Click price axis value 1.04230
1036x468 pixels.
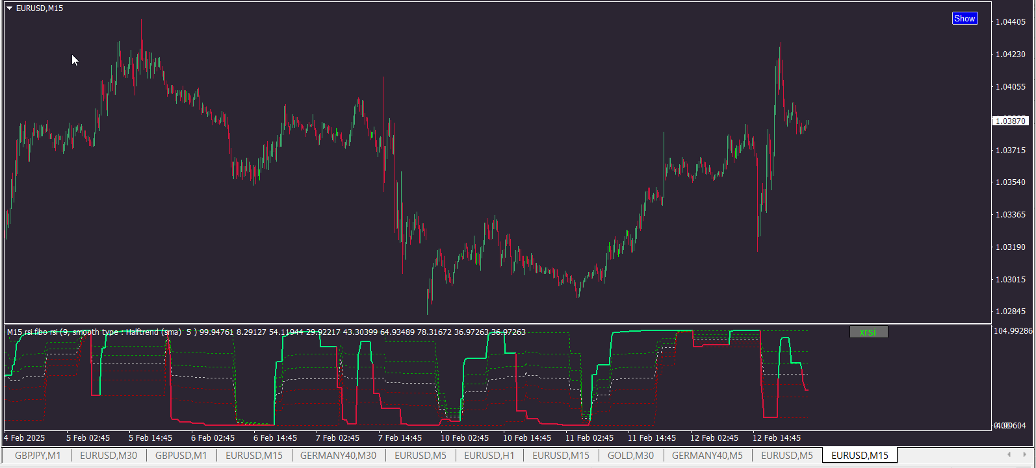point(1011,55)
